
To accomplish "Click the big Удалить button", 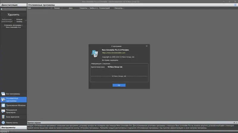I will (x=13, y=14).
